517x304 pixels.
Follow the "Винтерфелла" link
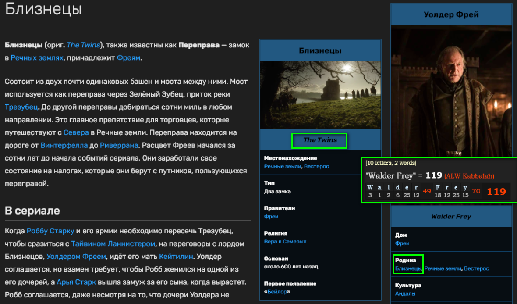[x=64, y=145]
